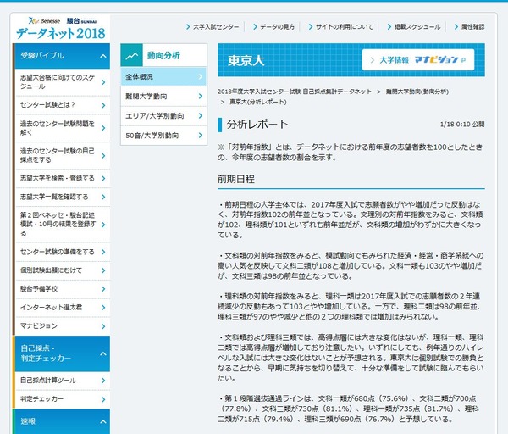Click arrow icon beside エリア/大学別動向

tap(201, 115)
